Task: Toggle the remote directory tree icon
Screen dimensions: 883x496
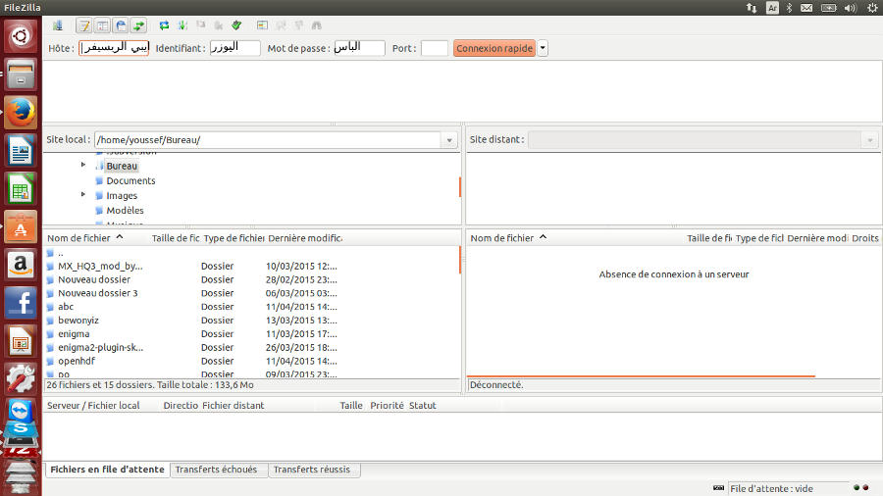Action: point(121,25)
